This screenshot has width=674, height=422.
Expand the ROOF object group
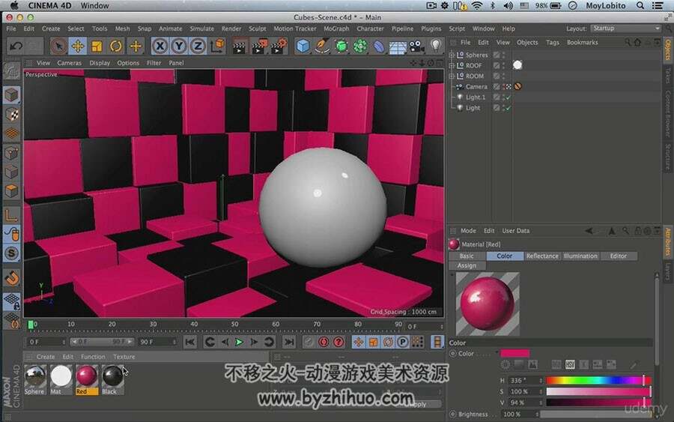(x=452, y=65)
